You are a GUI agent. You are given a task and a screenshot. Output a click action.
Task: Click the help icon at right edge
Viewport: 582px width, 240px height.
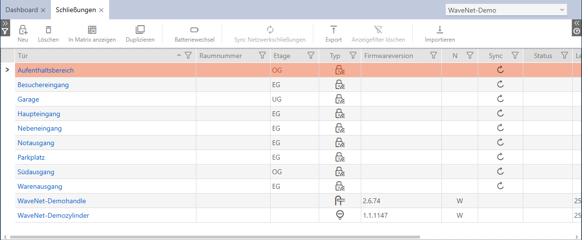577,31
